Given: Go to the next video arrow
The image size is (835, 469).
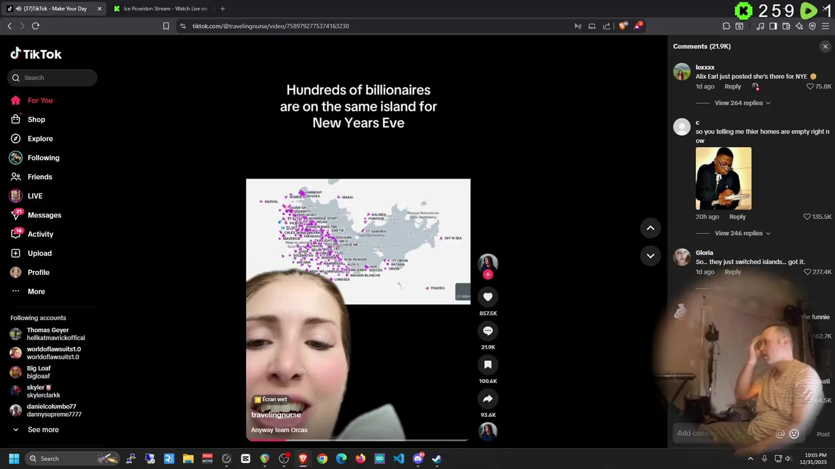Looking at the screenshot, I should (650, 256).
